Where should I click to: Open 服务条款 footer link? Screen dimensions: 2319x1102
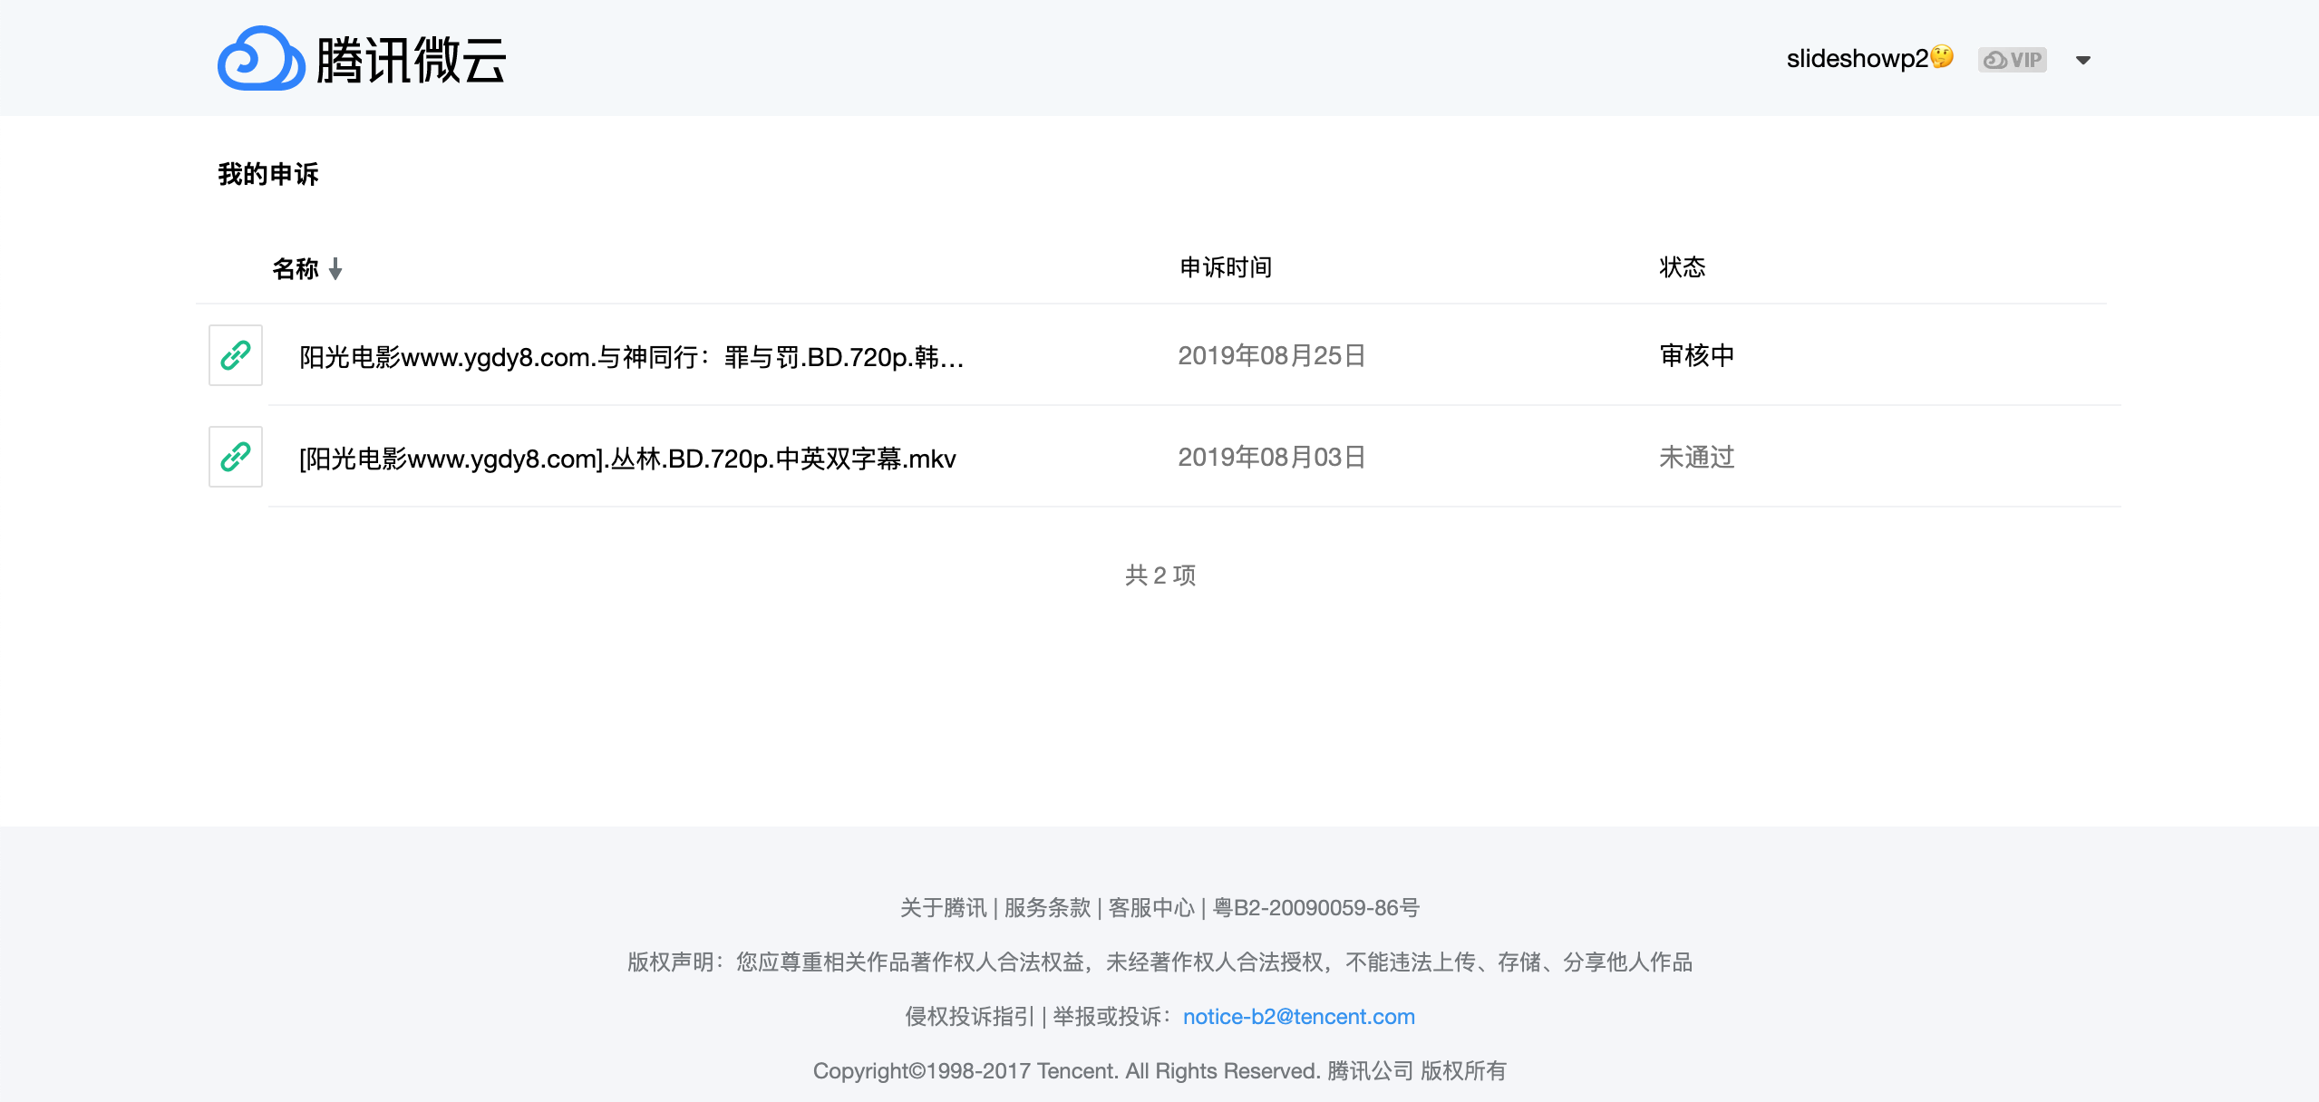click(x=1047, y=908)
